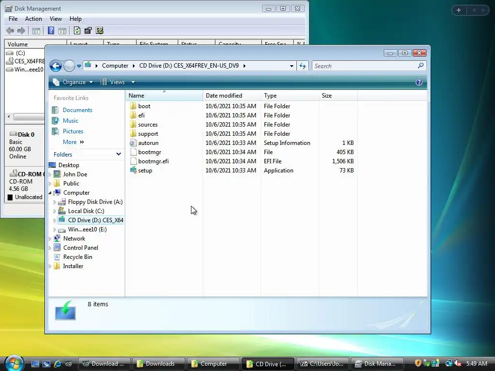The image size is (495, 371).
Task: Select the bootmgr.efi file icon
Action: click(x=133, y=161)
